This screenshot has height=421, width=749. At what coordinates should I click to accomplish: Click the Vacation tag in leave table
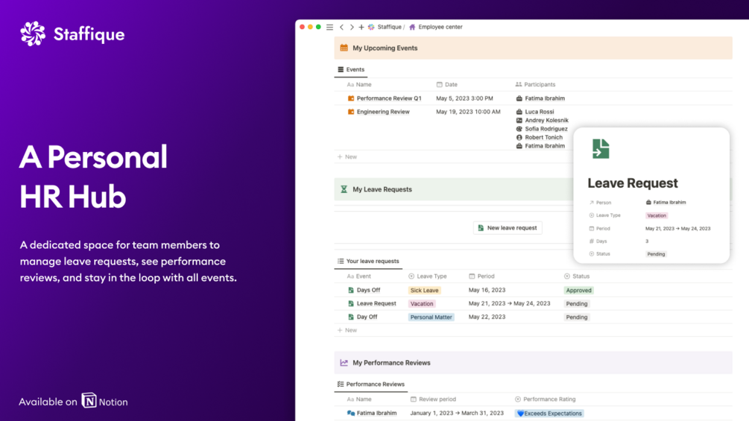coord(422,303)
